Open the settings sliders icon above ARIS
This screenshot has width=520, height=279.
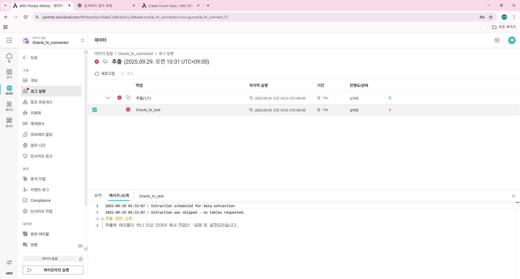pos(9,263)
